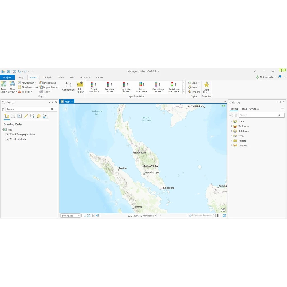Open the coordinate display dropdown

click(159, 216)
